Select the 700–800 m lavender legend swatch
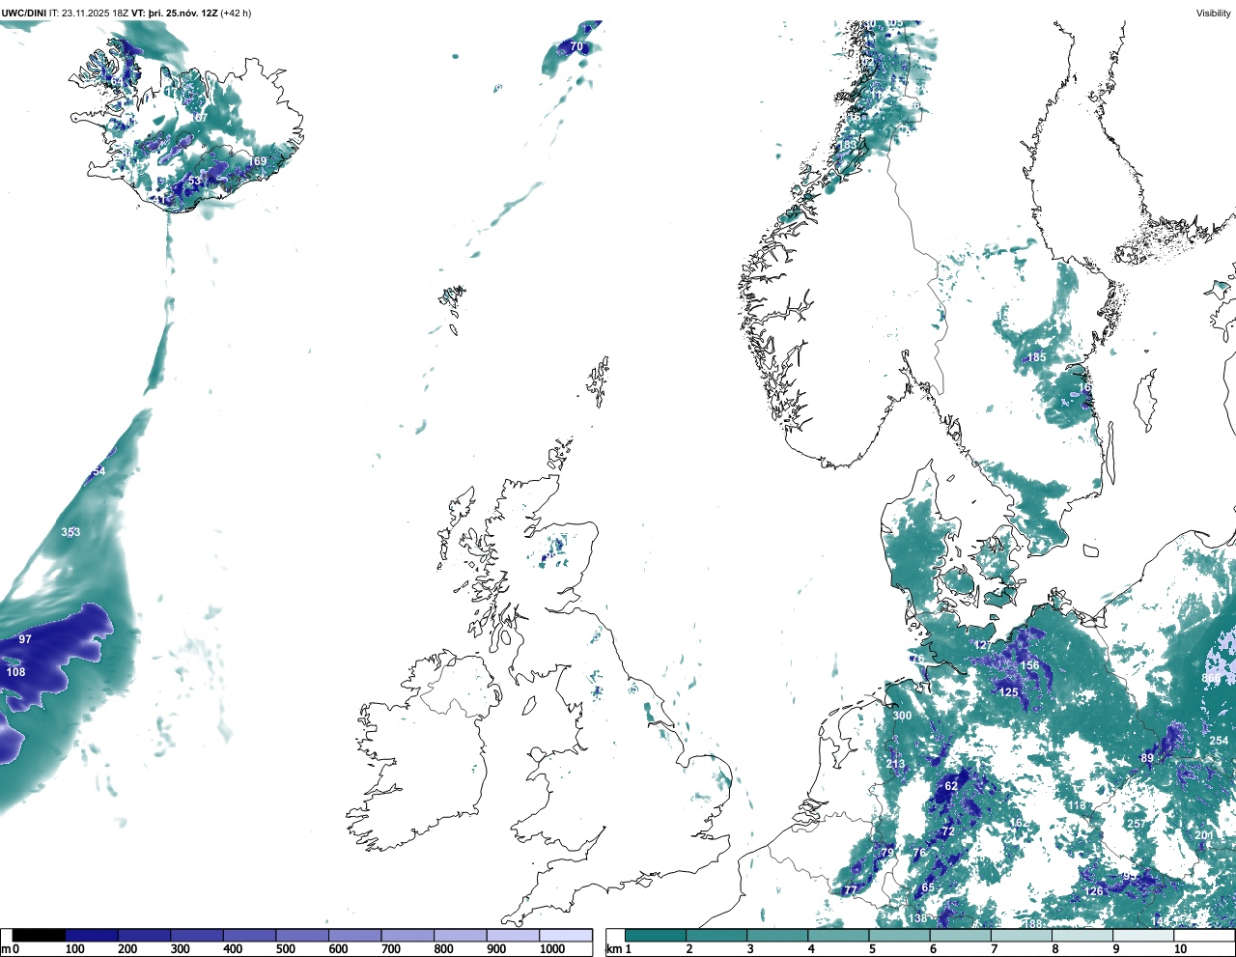The image size is (1236, 957). (x=407, y=935)
